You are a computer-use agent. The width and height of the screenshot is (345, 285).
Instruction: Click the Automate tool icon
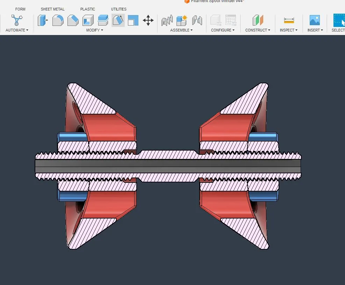(x=16, y=21)
